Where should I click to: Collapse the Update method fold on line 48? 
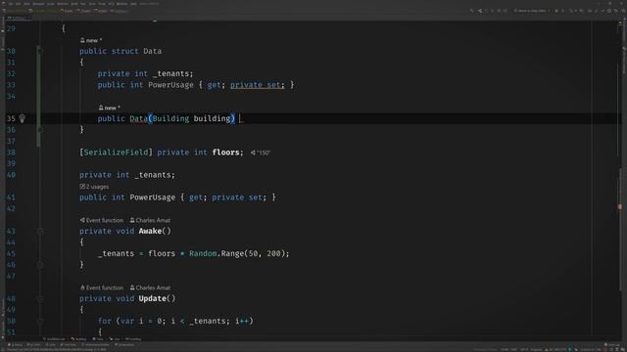39,298
